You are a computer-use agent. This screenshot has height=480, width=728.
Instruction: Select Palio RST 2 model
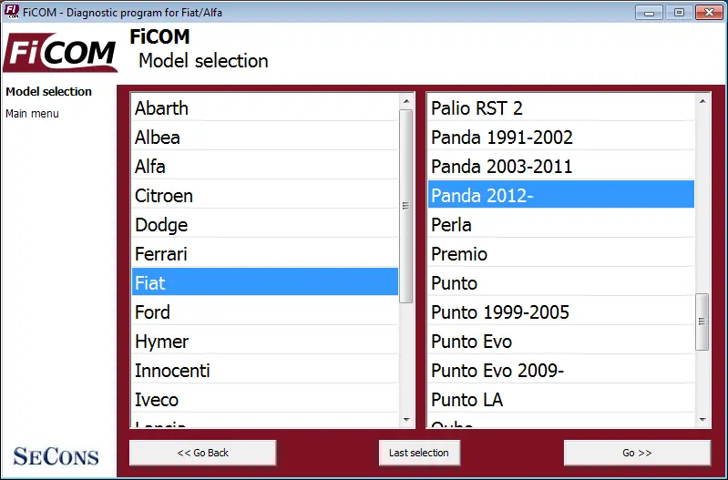click(561, 108)
